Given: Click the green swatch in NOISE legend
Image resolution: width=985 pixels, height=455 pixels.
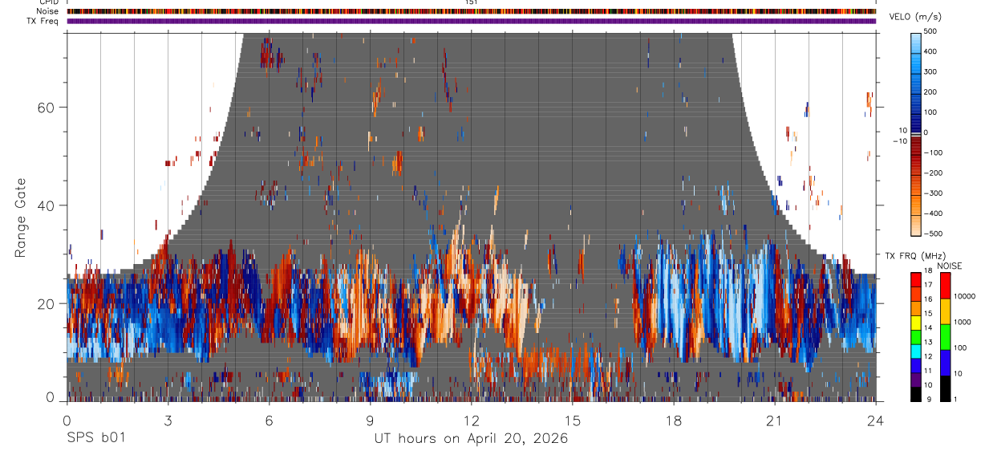Looking at the screenshot, I should click(x=944, y=337).
